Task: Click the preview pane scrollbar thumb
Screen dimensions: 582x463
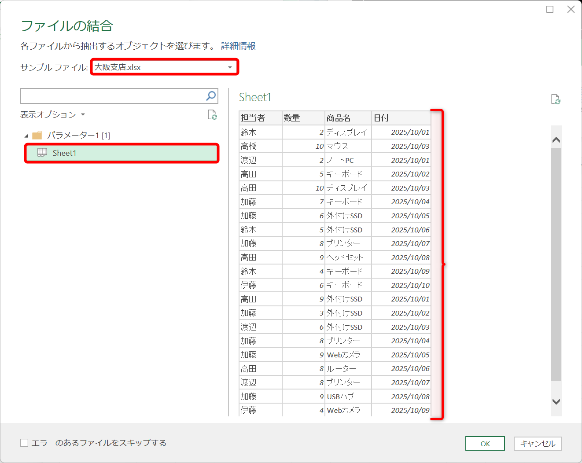Action: click(x=556, y=264)
